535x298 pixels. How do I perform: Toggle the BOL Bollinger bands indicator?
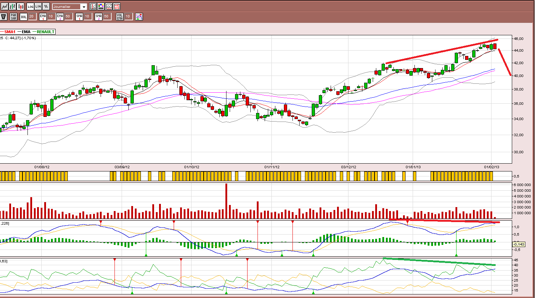pos(24,16)
